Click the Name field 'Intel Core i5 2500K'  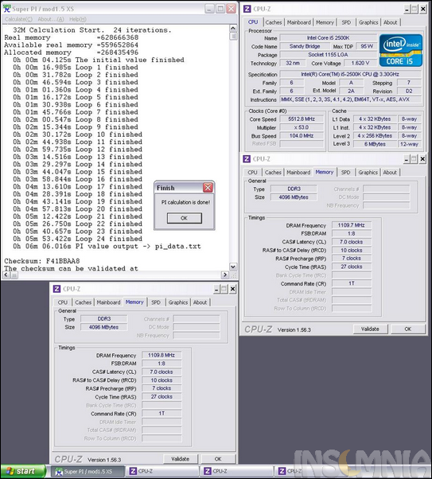[329, 38]
